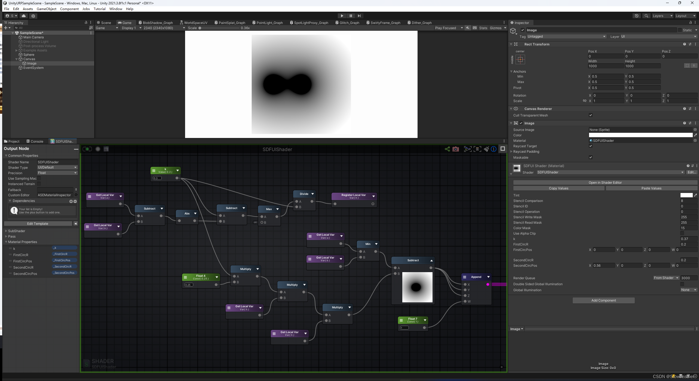This screenshot has height=381, width=699.
Task: Toggle Cull Transparent Mesh checkbox
Action: (591, 115)
